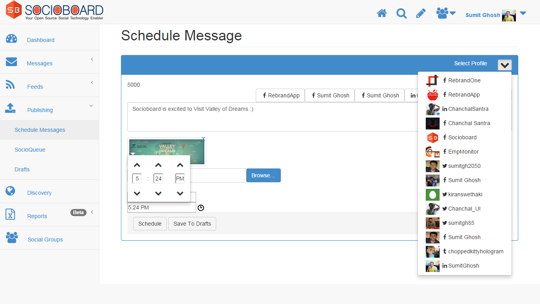Viewport: 540px width, 304px height.
Task: Click the Dashboard gauge icon
Action: [x=11, y=39]
